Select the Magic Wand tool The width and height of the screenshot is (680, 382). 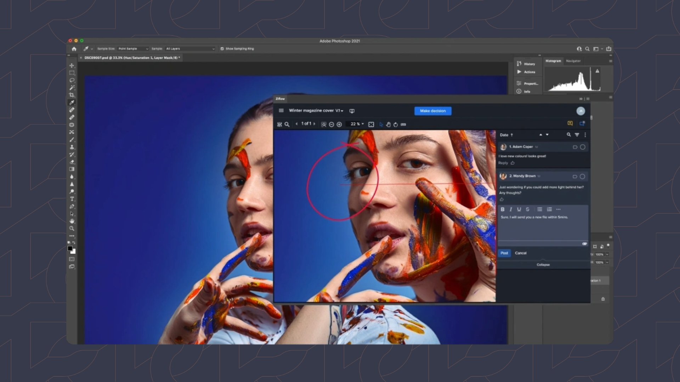[x=72, y=88]
